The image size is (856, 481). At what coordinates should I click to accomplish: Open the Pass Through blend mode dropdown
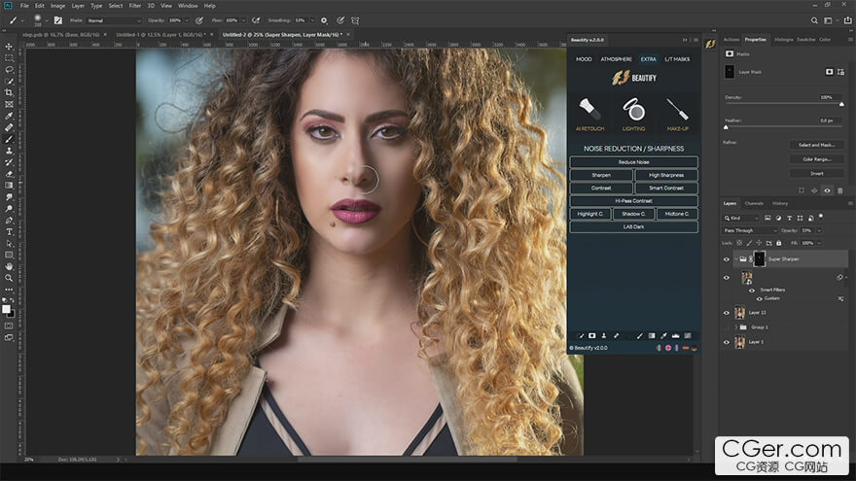click(x=750, y=230)
